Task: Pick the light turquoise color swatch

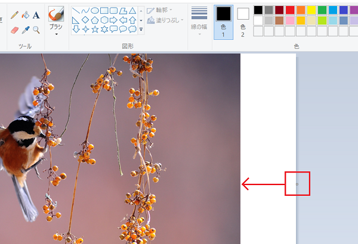Action: 333,20
